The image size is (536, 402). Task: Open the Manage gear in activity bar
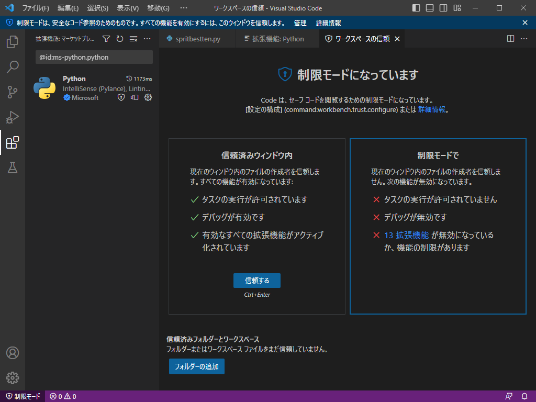[x=13, y=378]
